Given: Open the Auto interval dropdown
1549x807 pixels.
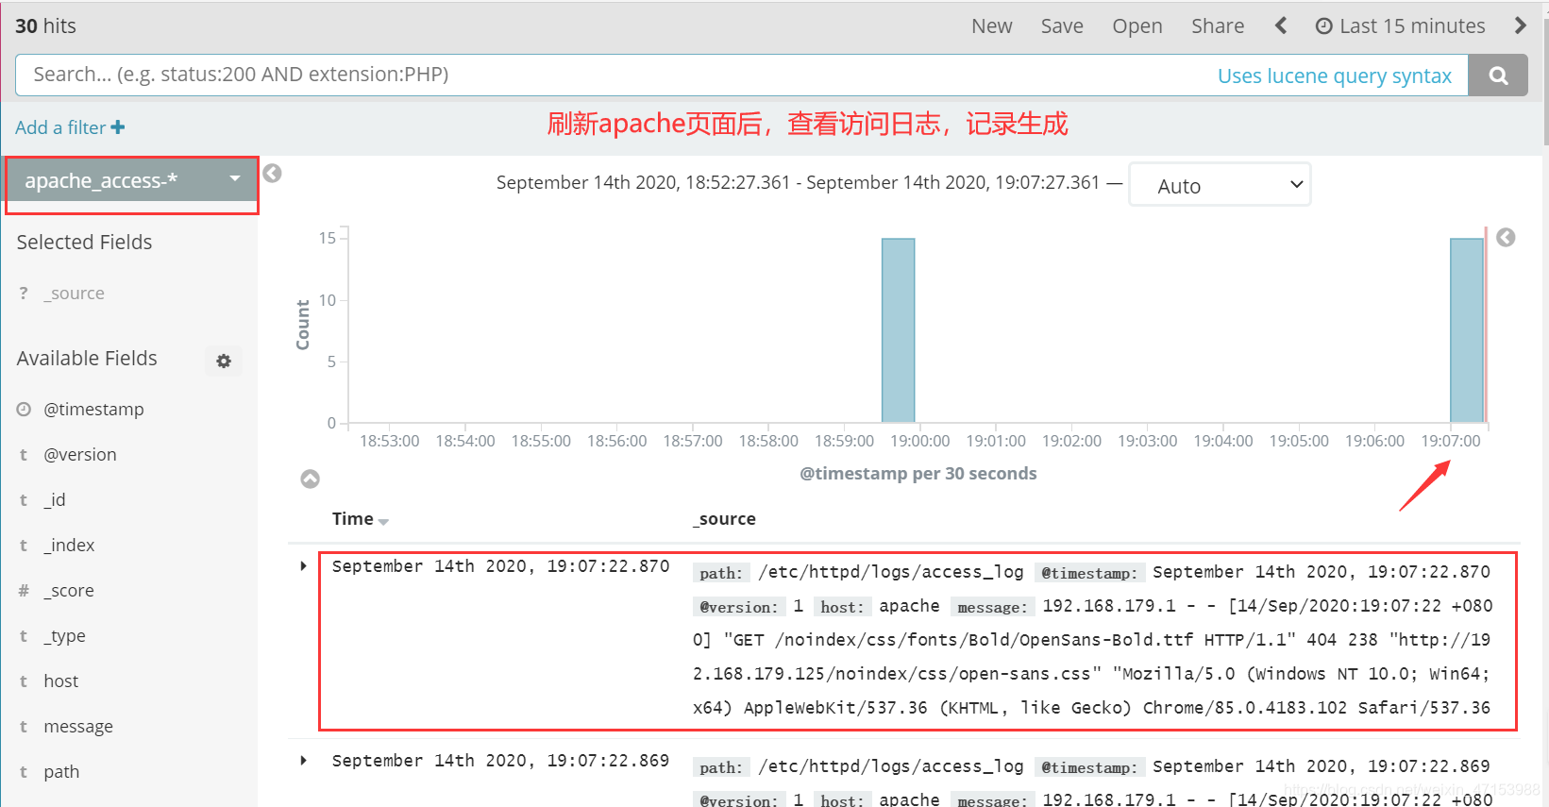Looking at the screenshot, I should point(1220,185).
